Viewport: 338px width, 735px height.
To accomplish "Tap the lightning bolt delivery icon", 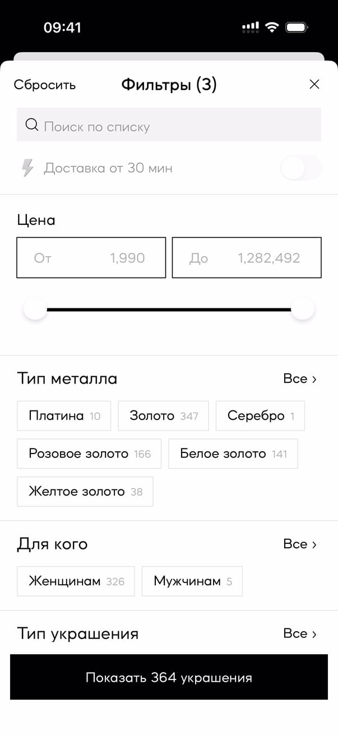I will click(x=27, y=168).
